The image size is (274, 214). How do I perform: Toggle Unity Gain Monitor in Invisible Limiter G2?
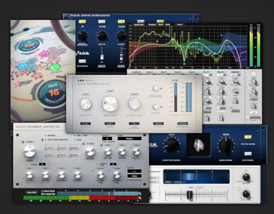coord(57,140)
